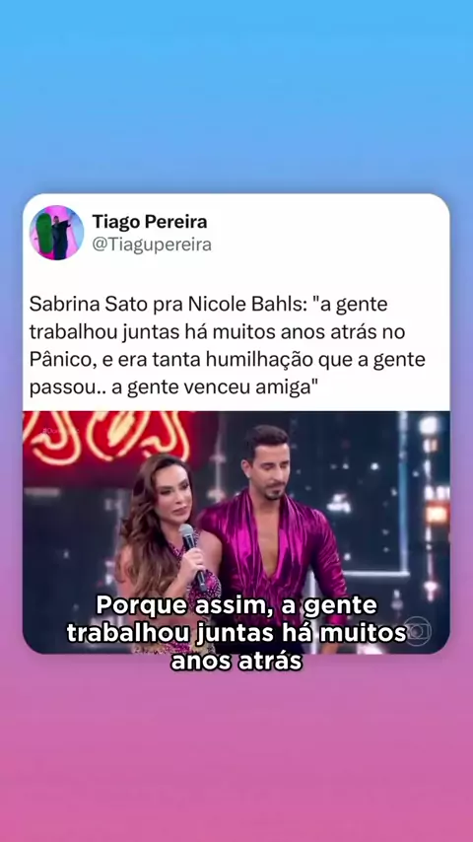Viewport: 473px width, 842px height.
Task: Open Tiago Pereira's round profile avatar
Action: click(56, 233)
